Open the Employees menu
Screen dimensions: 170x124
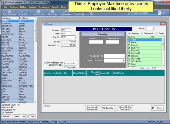click(x=44, y=7)
